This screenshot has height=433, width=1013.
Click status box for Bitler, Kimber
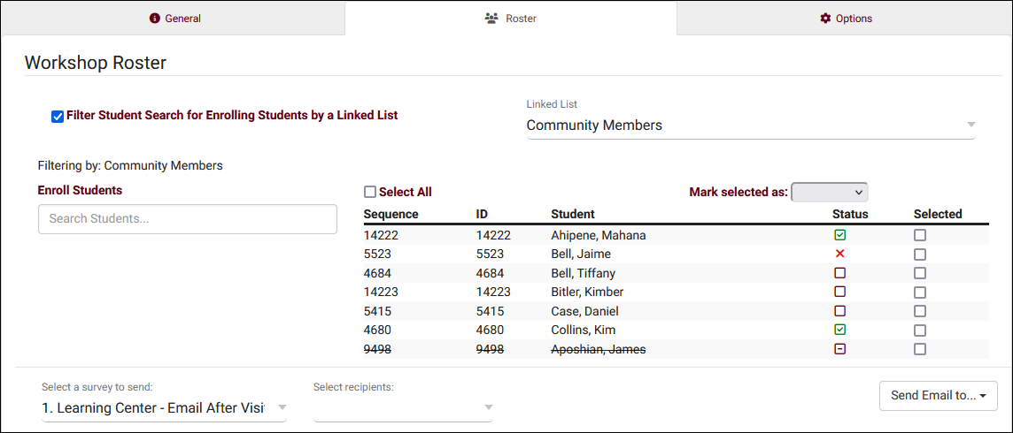click(839, 292)
